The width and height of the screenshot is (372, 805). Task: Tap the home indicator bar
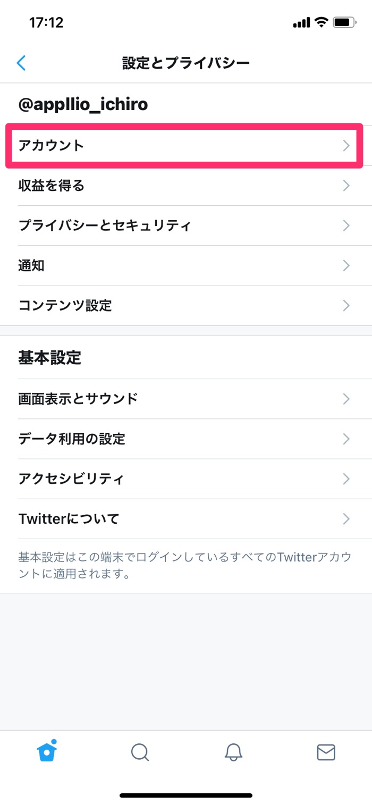(186, 796)
